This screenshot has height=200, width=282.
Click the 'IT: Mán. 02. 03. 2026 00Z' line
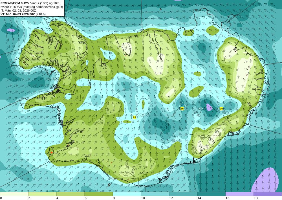[18, 10]
